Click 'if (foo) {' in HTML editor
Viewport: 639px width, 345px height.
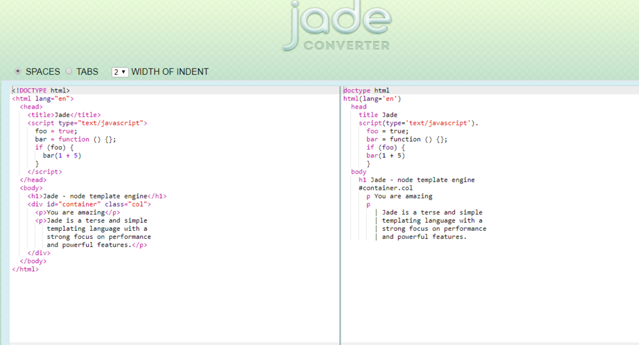(x=54, y=147)
